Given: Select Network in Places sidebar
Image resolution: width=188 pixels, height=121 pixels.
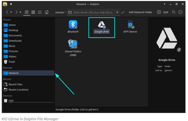Looking at the screenshot, I should pos(14,73).
